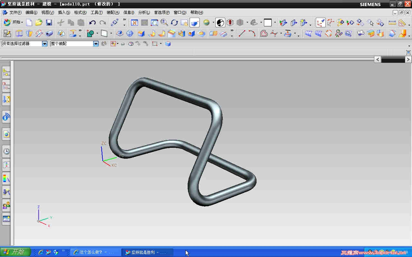Click the Undo arrow icon
The image size is (412, 257).
pyautogui.click(x=92, y=22)
